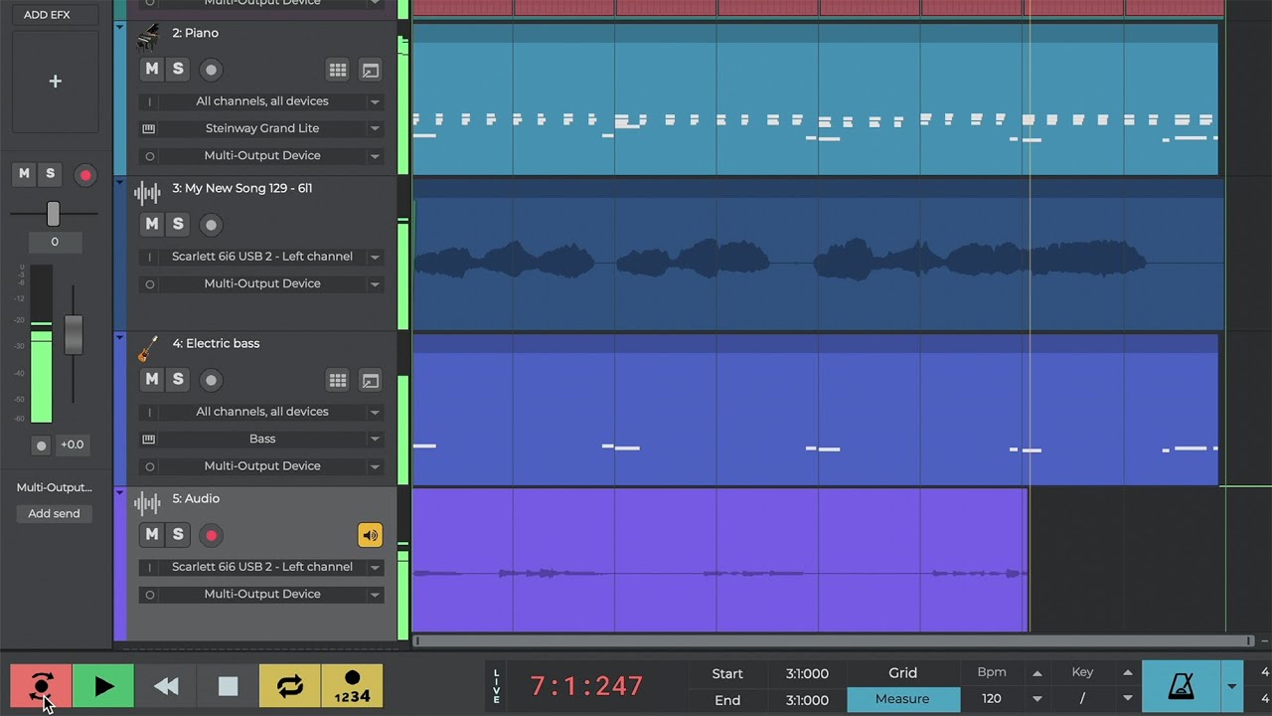Rewind to the start of the song
Screen dimensions: 1272x716
166,686
